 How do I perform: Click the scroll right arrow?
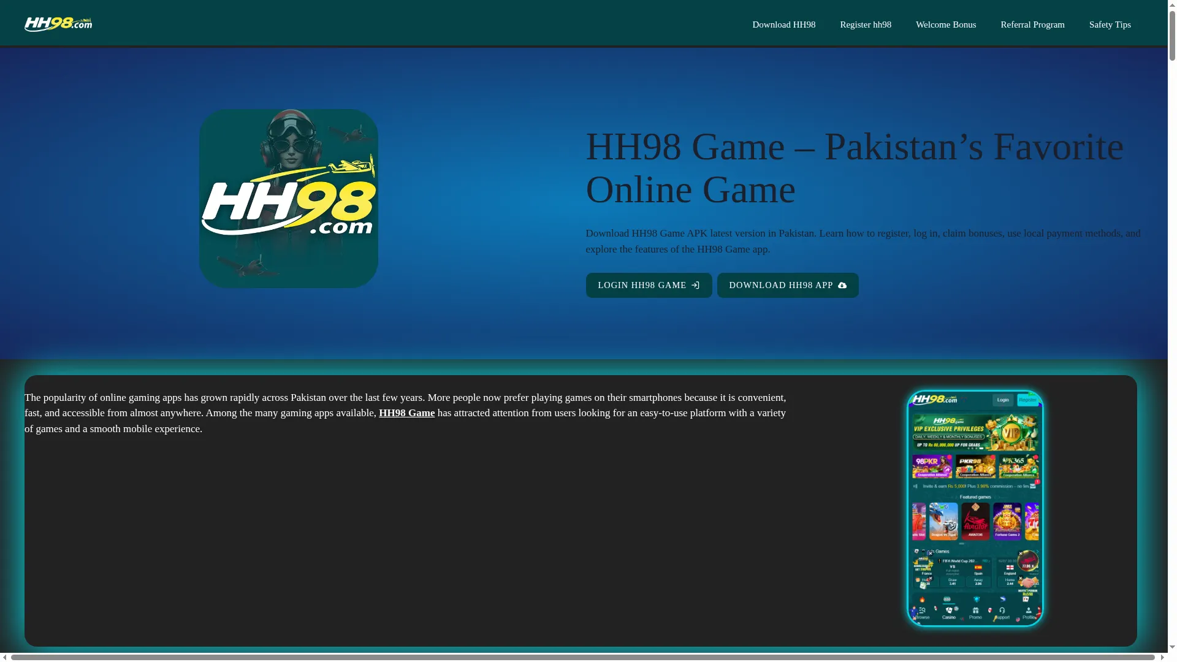[x=1162, y=657]
